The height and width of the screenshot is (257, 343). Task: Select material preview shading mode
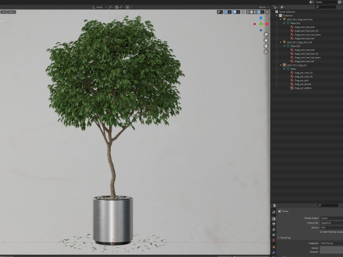tap(255, 12)
